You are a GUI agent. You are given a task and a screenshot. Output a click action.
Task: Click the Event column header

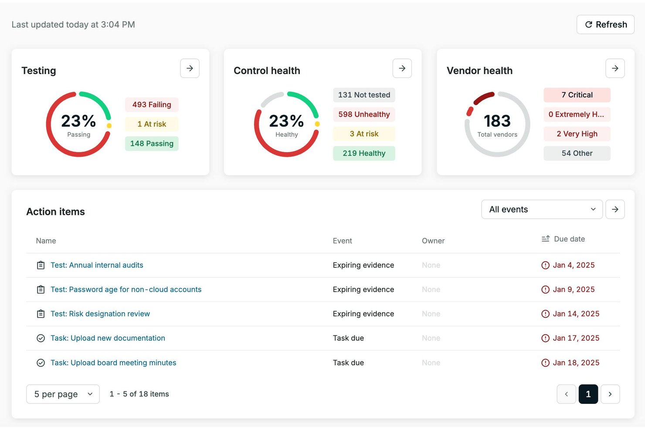(343, 241)
